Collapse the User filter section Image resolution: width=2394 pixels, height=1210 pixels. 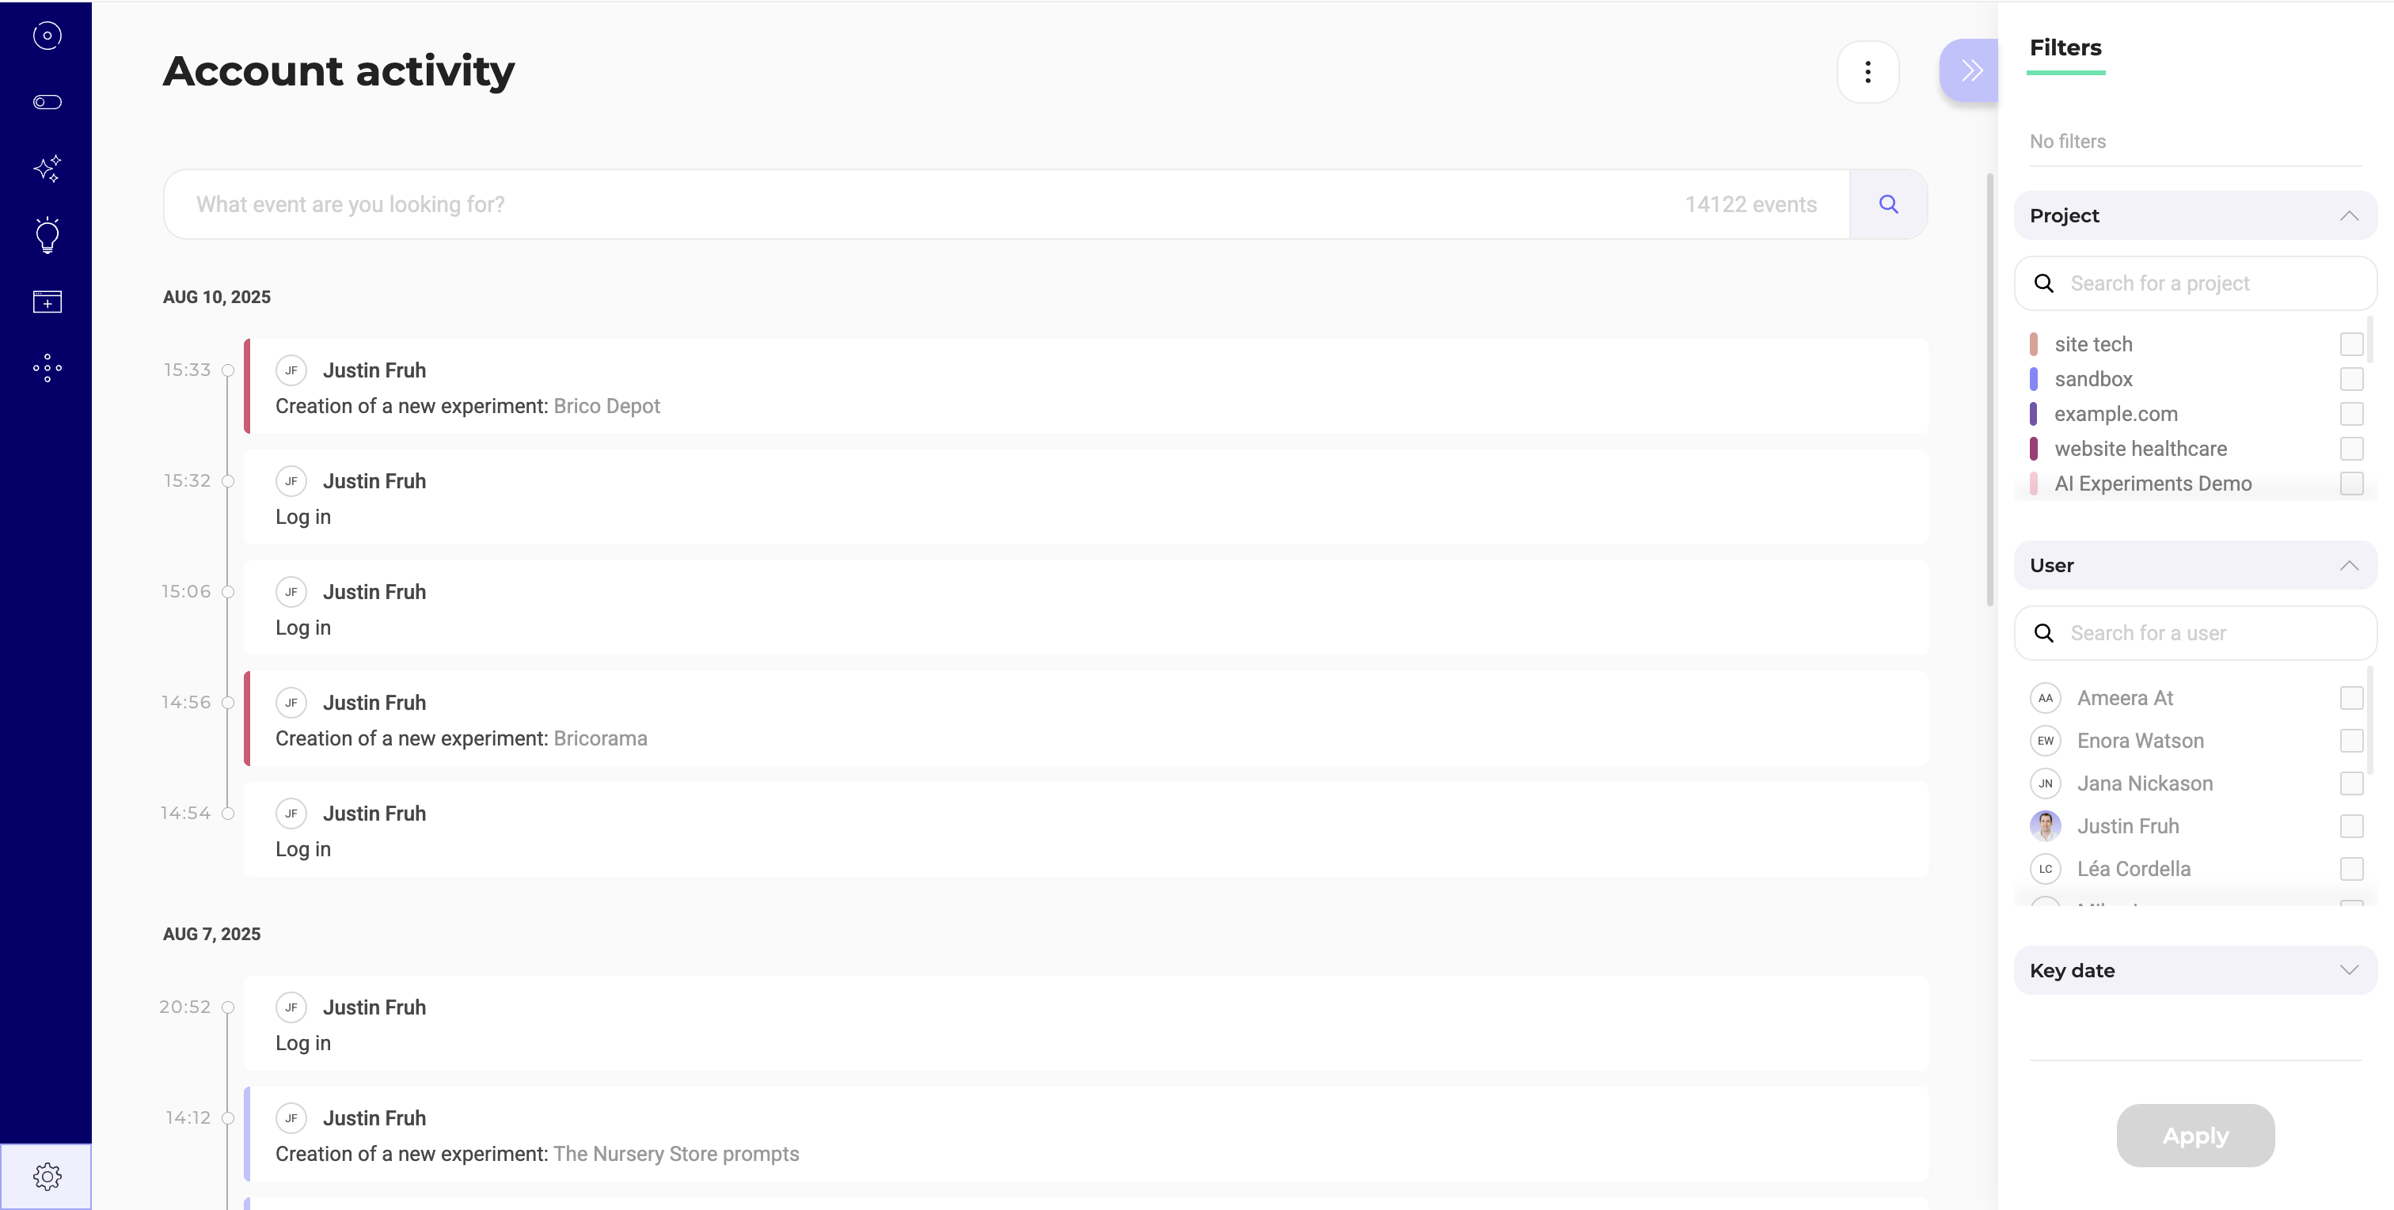point(2347,566)
